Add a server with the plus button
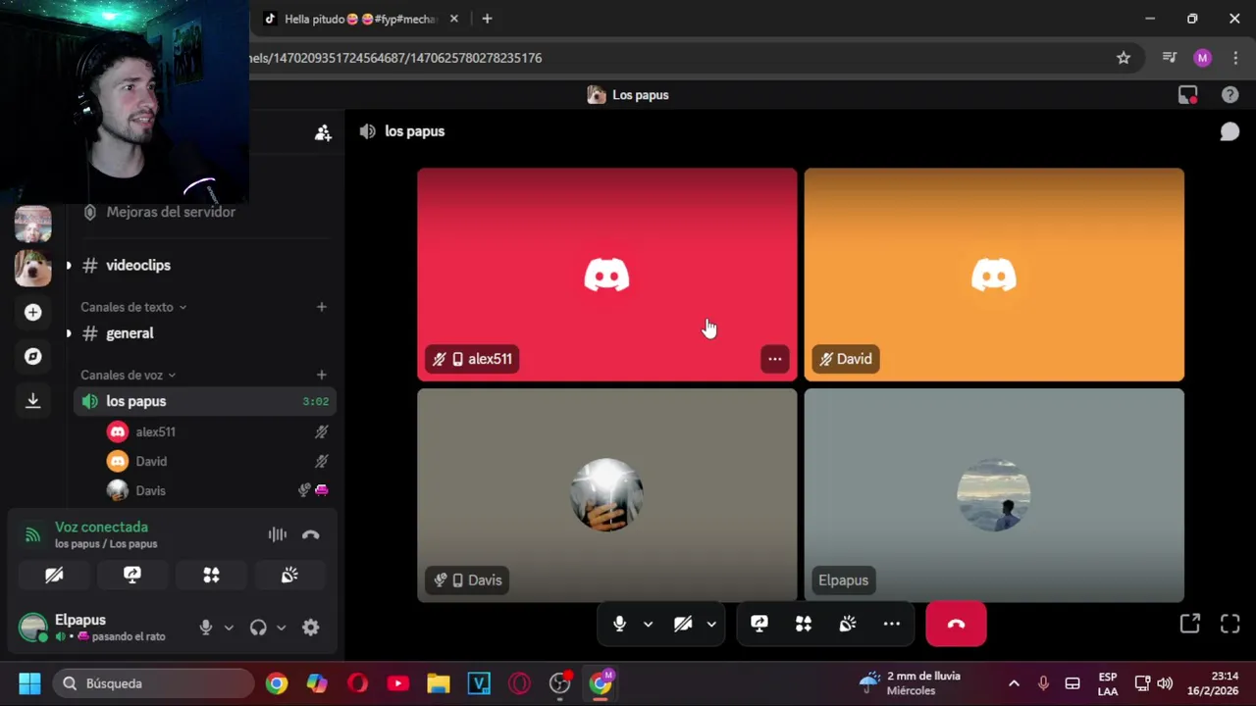This screenshot has height=706, width=1256. (32, 312)
